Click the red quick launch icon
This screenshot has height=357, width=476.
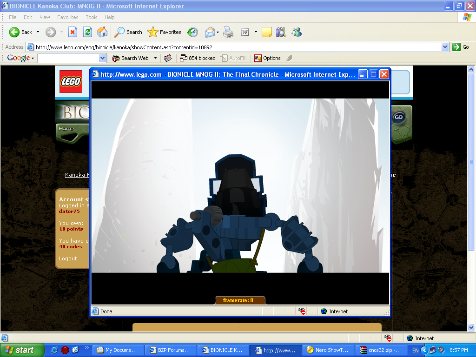point(65,350)
